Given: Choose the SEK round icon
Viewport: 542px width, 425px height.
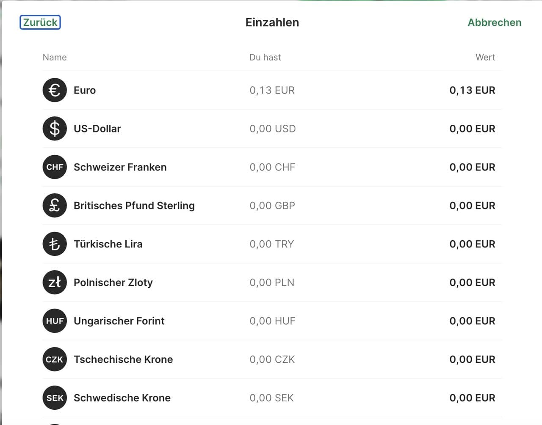Looking at the screenshot, I should [x=55, y=398].
